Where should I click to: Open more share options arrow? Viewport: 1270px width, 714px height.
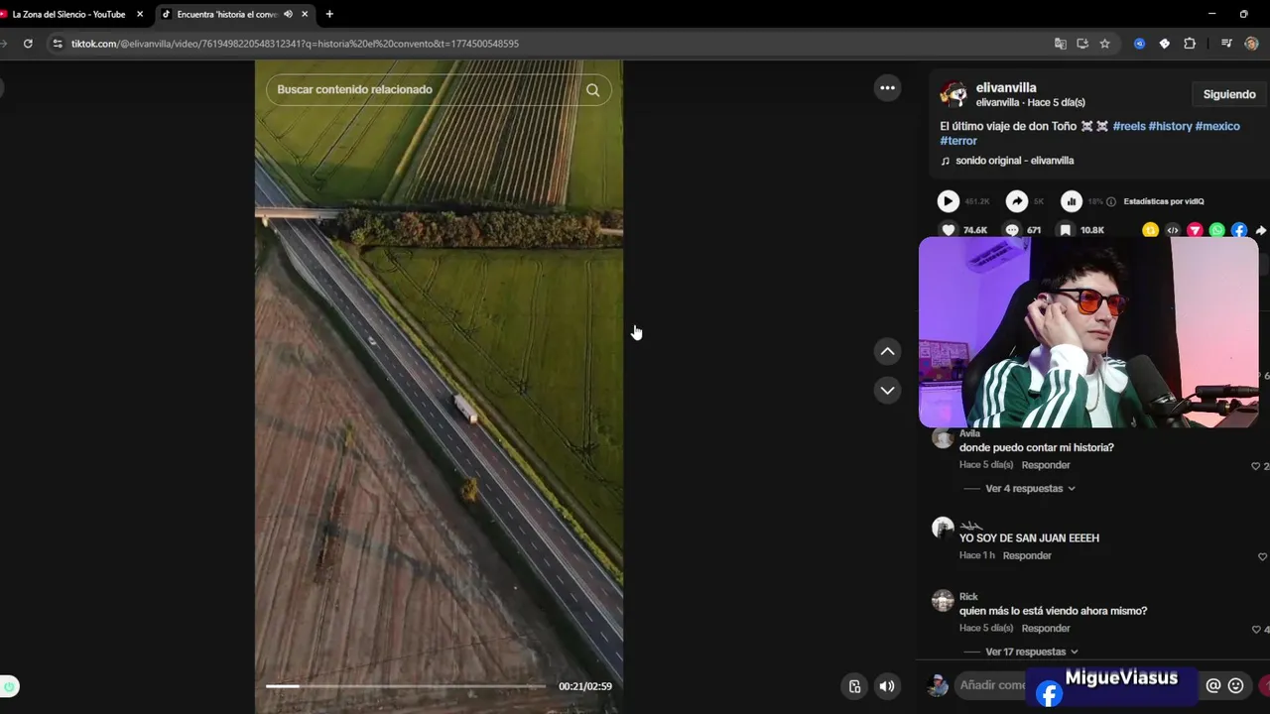pos(1261,230)
